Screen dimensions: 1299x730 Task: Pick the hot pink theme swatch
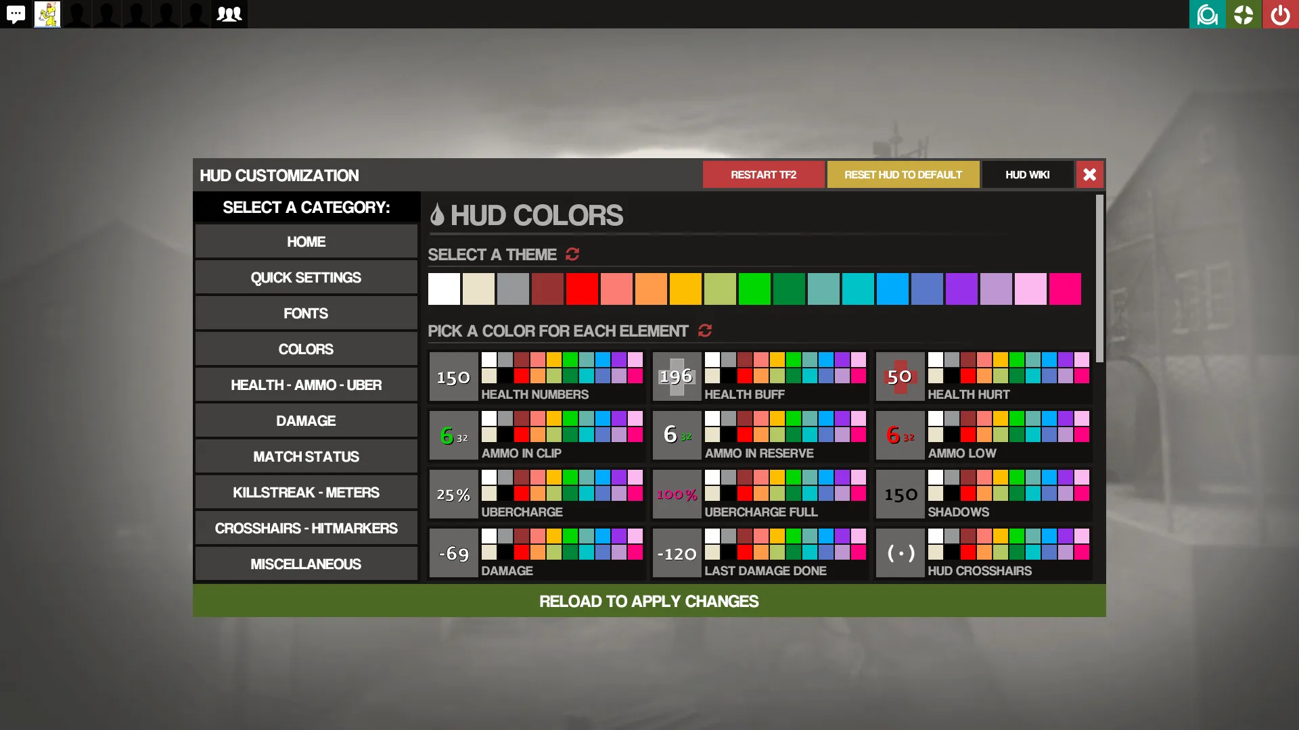click(1065, 289)
